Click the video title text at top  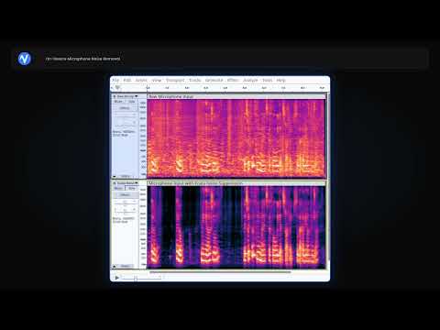click(82, 59)
